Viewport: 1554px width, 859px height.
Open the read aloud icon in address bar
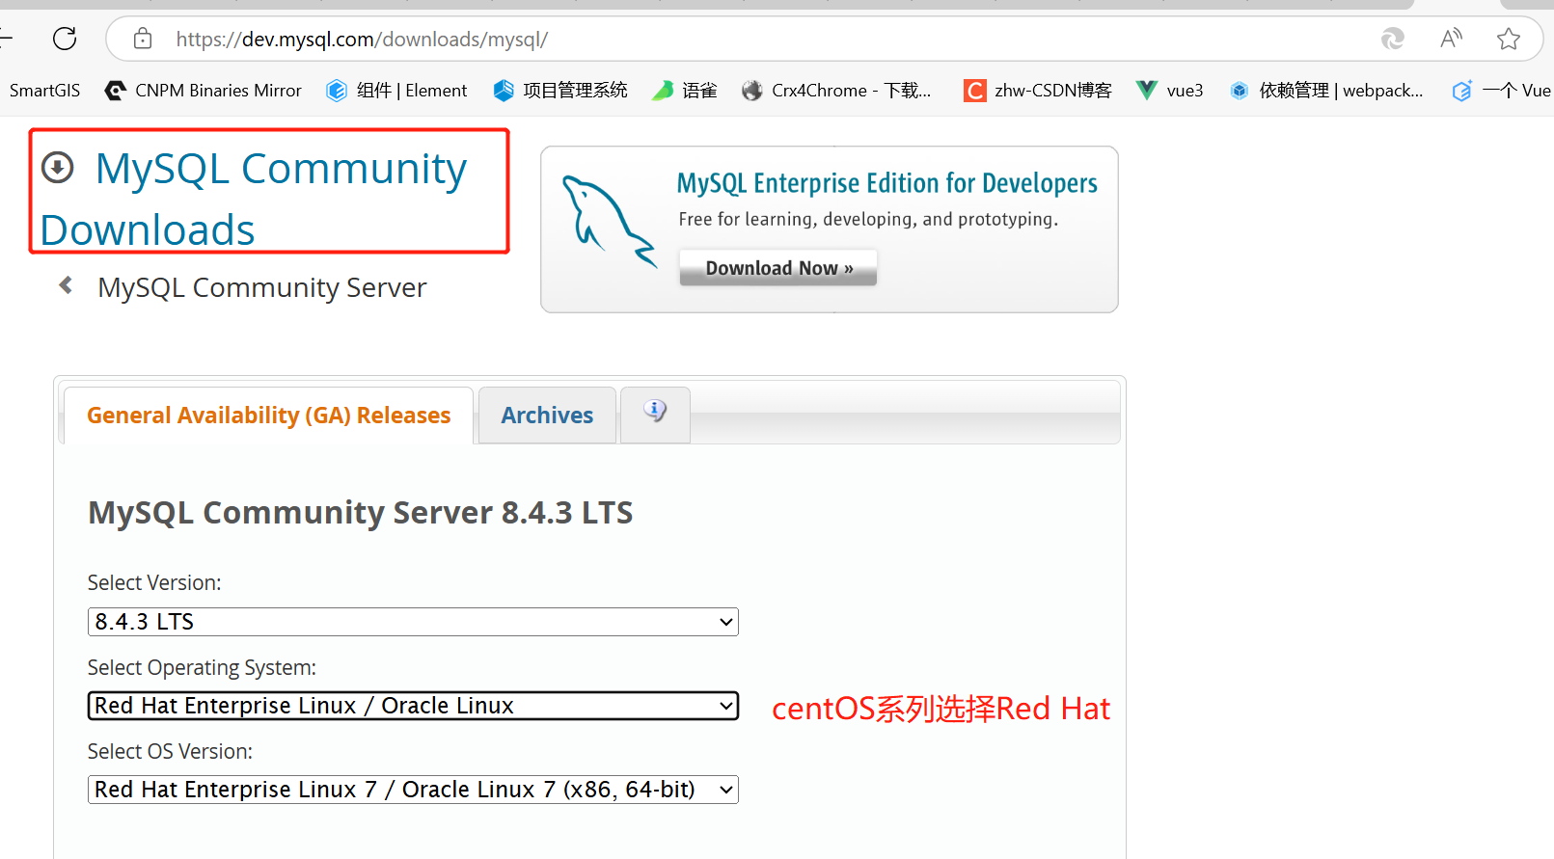point(1451,39)
